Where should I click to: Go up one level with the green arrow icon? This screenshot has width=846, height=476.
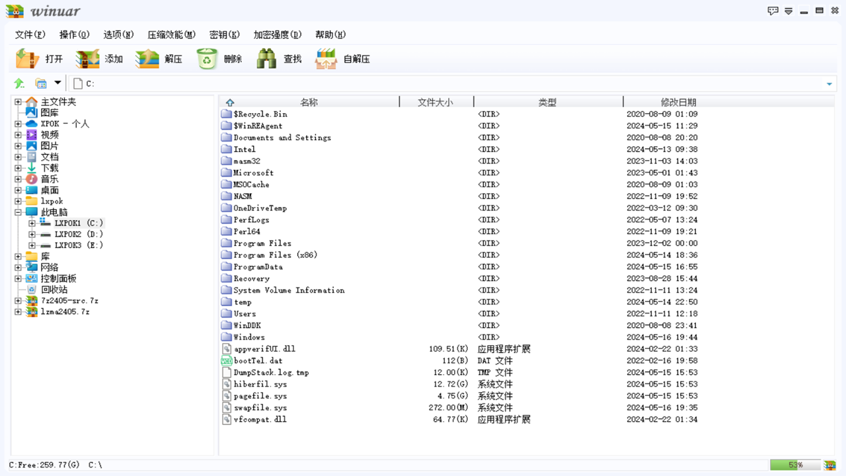(x=19, y=83)
